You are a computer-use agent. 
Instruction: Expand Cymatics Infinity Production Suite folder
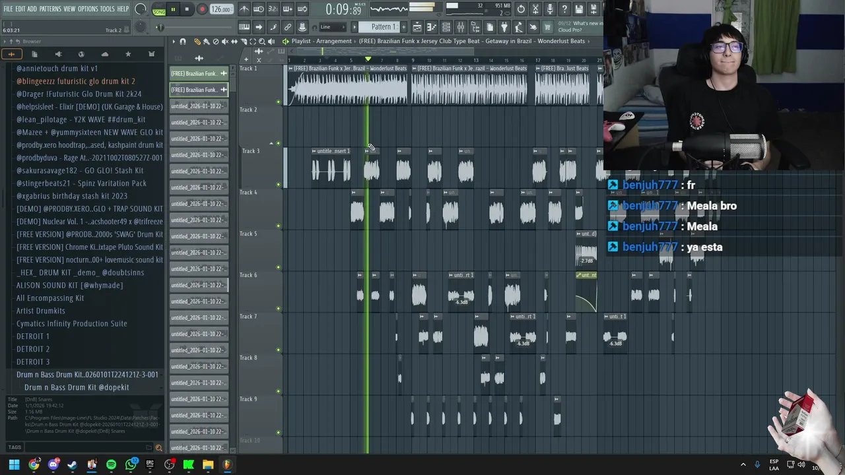click(72, 323)
